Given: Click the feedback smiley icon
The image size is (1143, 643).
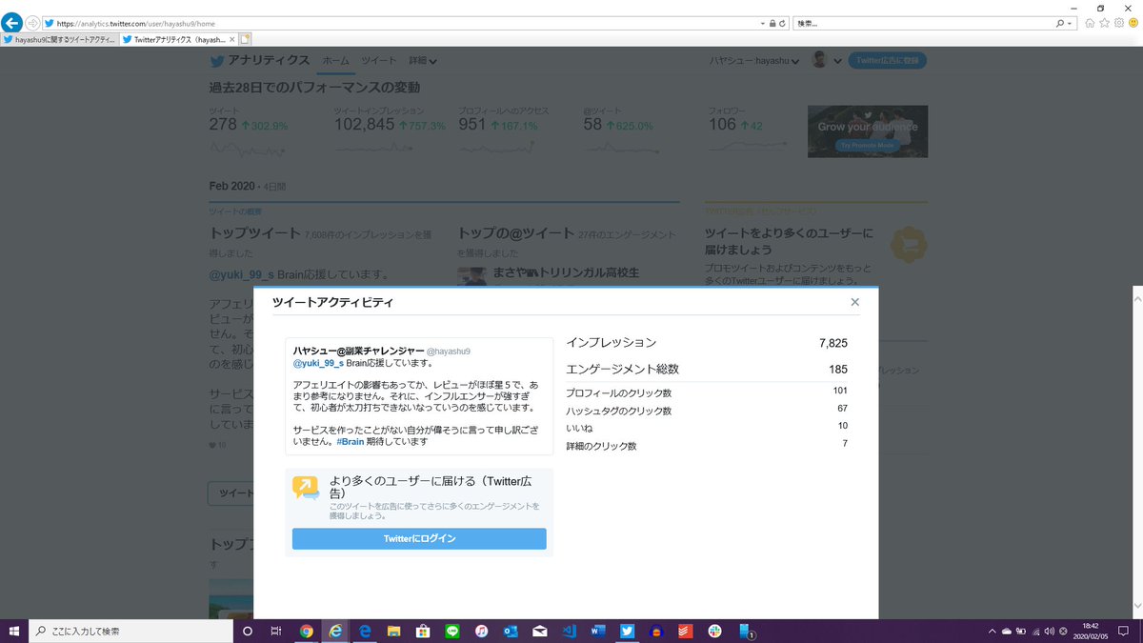Looking at the screenshot, I should [1133, 23].
